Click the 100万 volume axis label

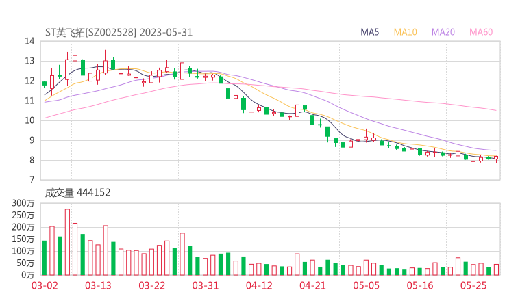click(23, 251)
